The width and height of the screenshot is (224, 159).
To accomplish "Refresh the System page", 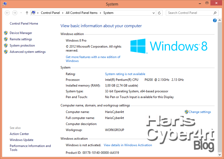I will 159,13.
